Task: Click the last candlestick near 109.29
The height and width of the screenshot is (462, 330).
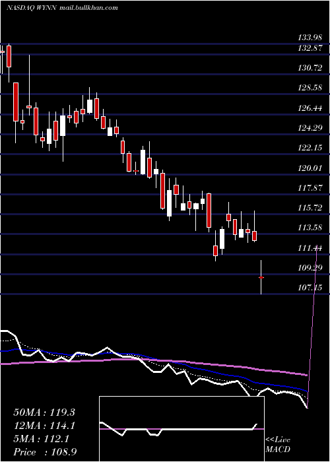Action: point(261,277)
